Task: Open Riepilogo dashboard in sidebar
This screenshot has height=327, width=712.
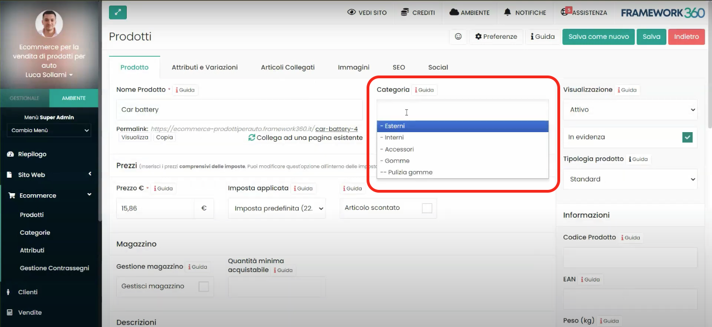Action: point(32,154)
